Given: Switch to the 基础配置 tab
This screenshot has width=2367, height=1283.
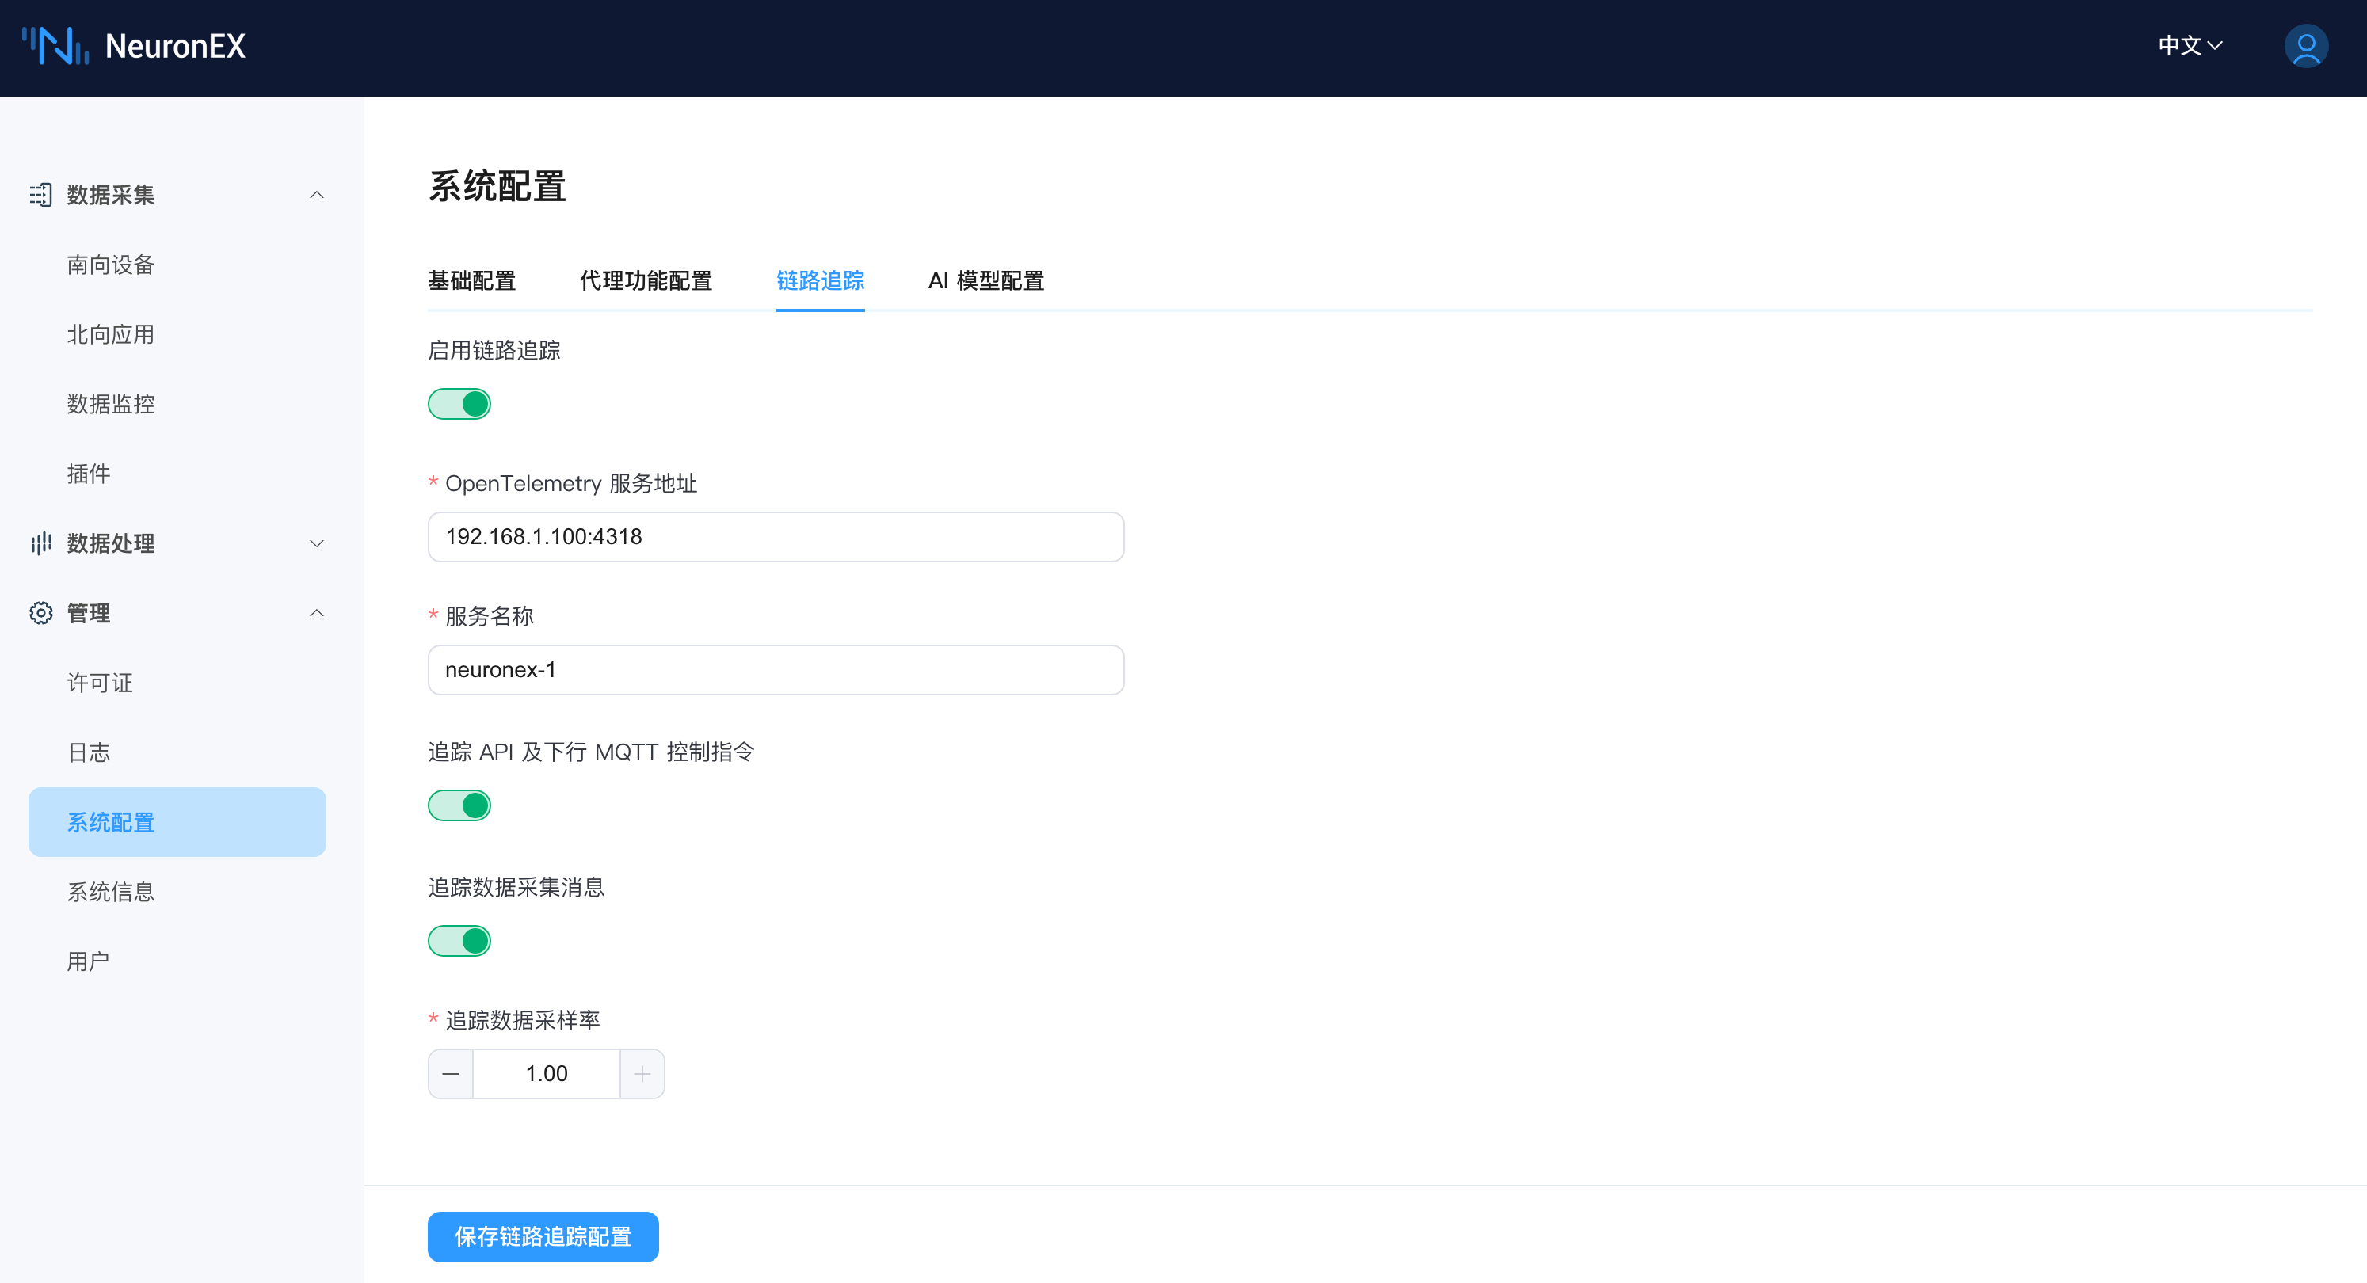Looking at the screenshot, I should tap(471, 281).
